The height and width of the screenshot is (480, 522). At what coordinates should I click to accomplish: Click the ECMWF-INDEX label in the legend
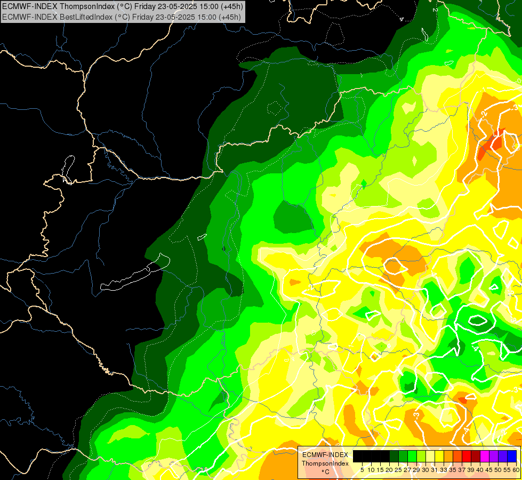pos(325,455)
